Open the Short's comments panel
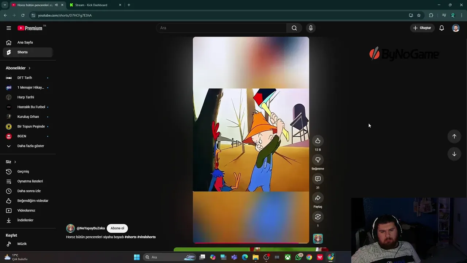The width and height of the screenshot is (467, 263). click(318, 179)
